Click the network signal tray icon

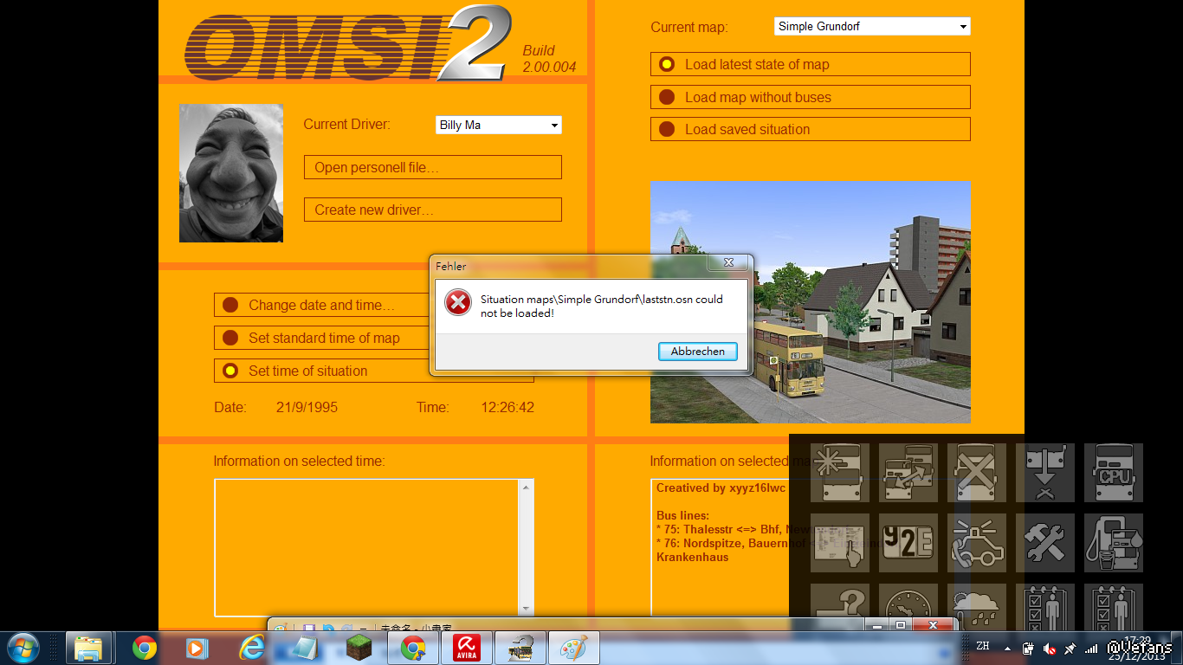pyautogui.click(x=1091, y=648)
